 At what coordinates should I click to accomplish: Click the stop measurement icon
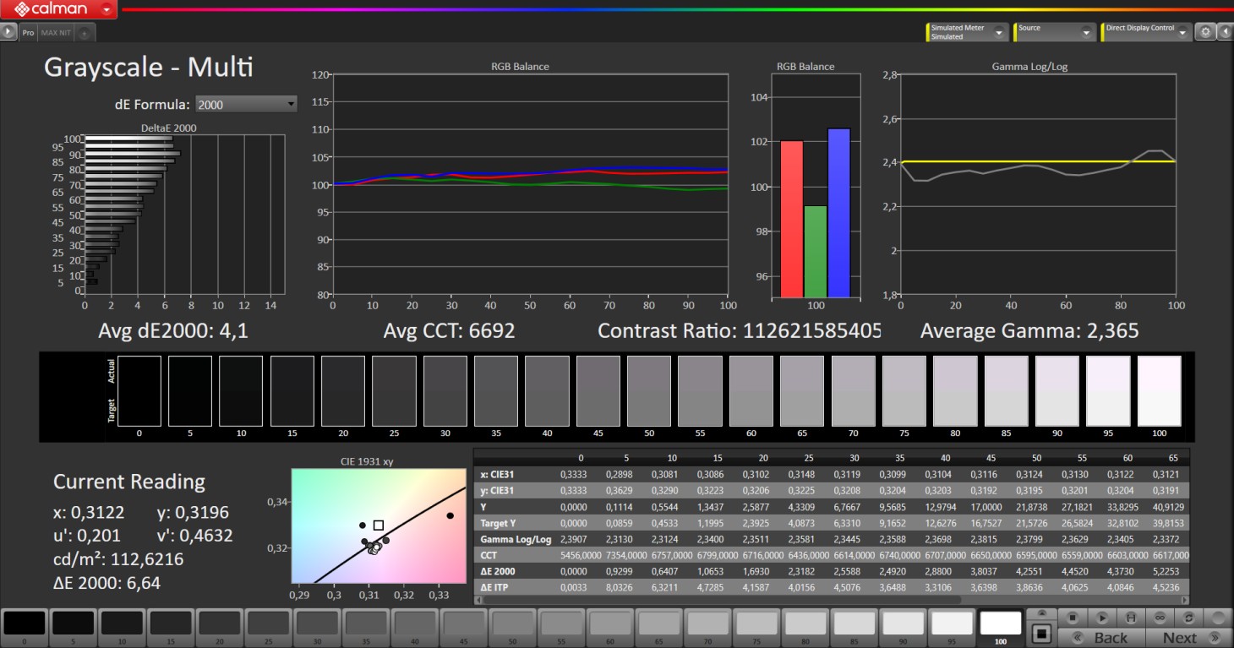(x=1072, y=618)
